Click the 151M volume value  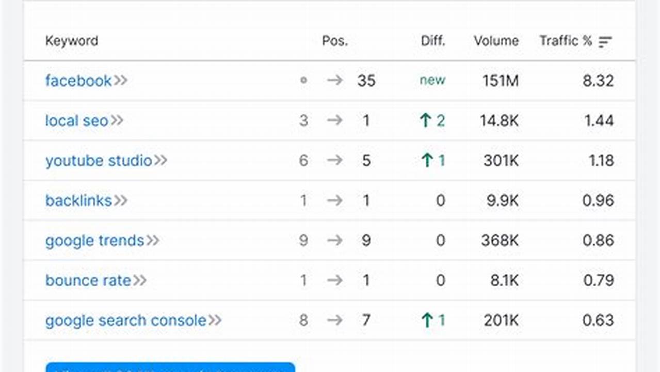[x=500, y=81]
